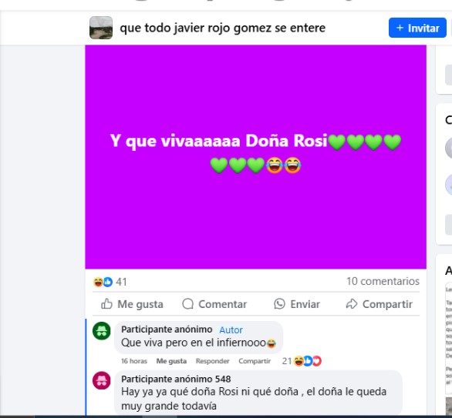The width and height of the screenshot is (452, 418).
Task: Click the Comentar speech bubble icon
Action: click(188, 304)
